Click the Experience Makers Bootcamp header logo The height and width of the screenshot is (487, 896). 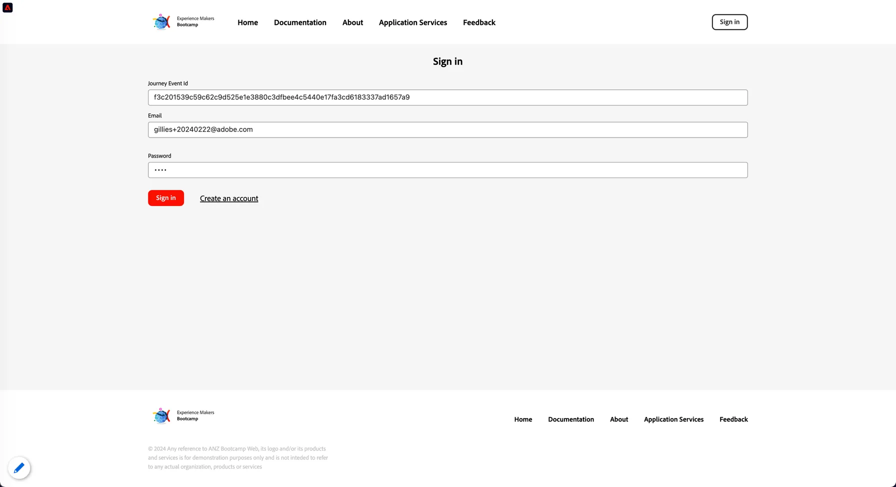coord(183,22)
